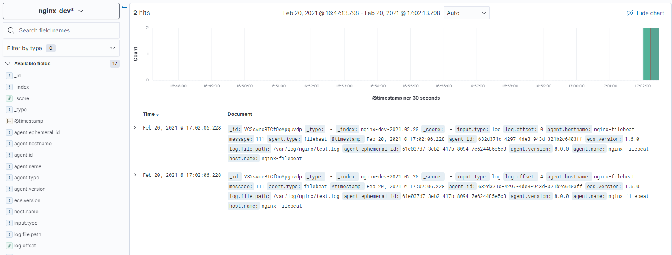Click the crossed-eye icon by Hide chart
Viewport: 672px width, 255px height.
630,13
